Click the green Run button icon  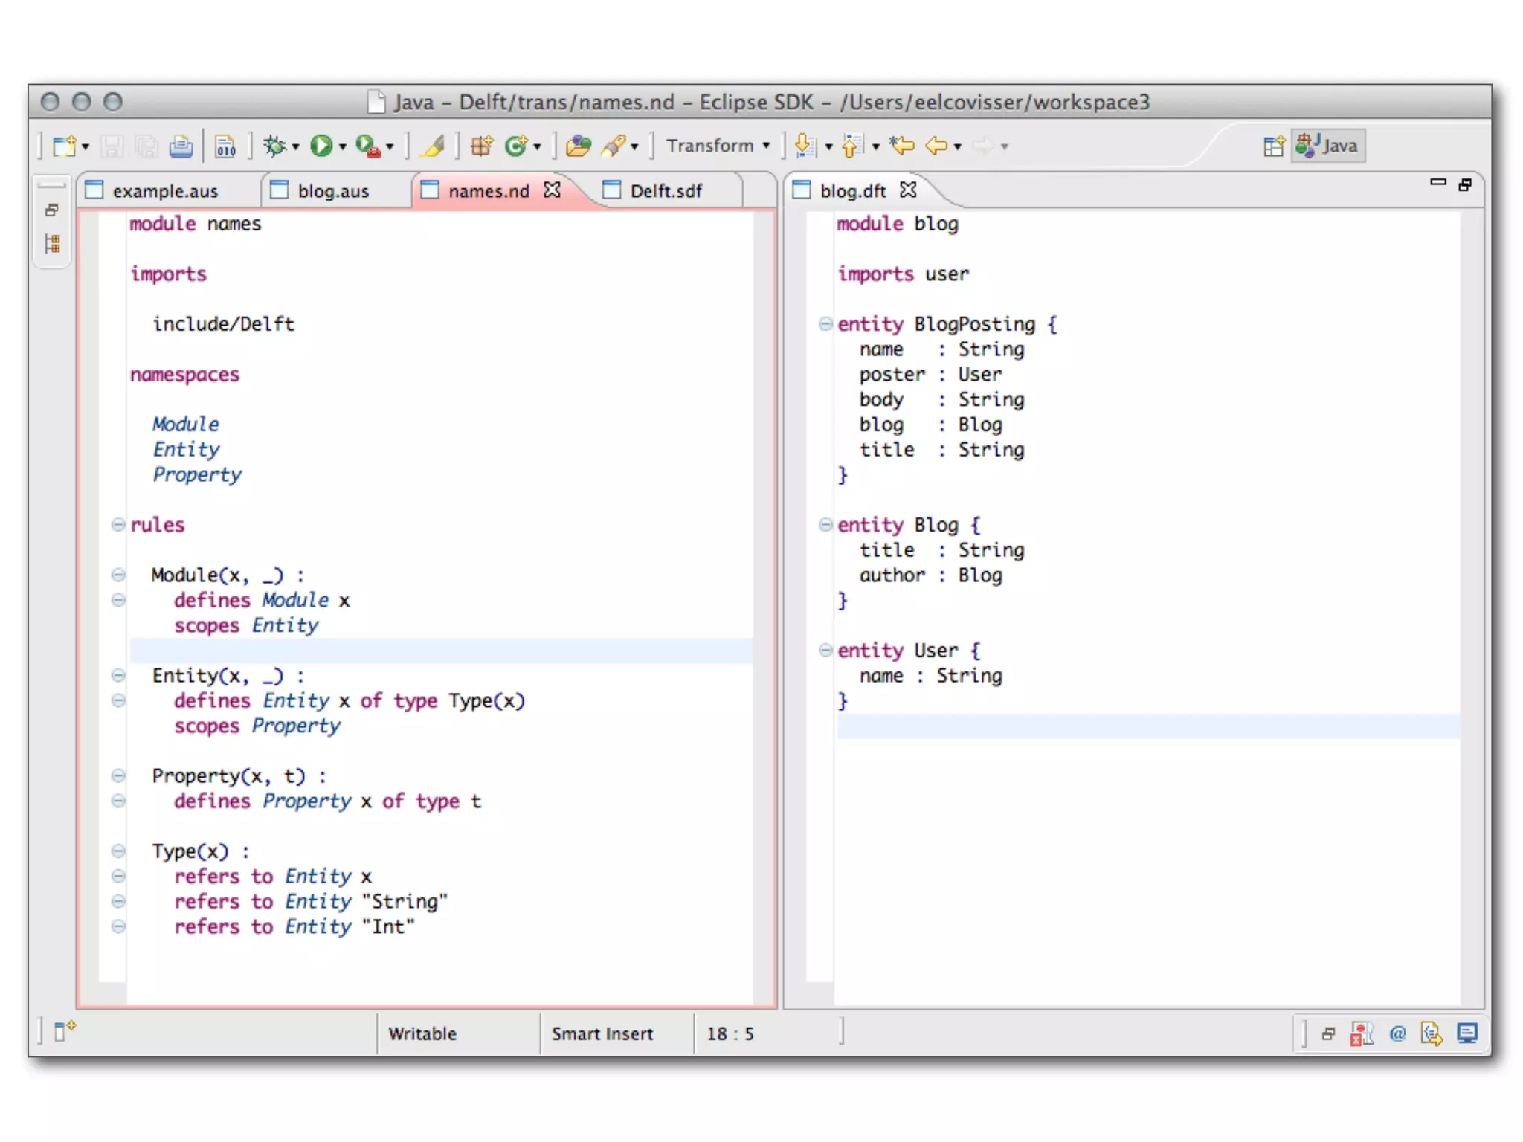321,146
